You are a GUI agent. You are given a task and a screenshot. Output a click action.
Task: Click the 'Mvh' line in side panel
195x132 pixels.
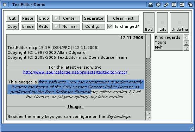pyautogui.click(x=158, y=47)
